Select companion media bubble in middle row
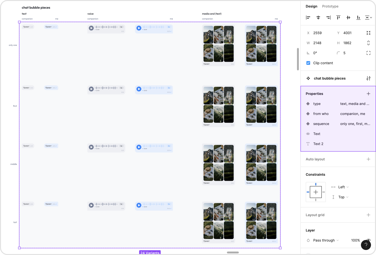 pyautogui.click(x=219, y=164)
